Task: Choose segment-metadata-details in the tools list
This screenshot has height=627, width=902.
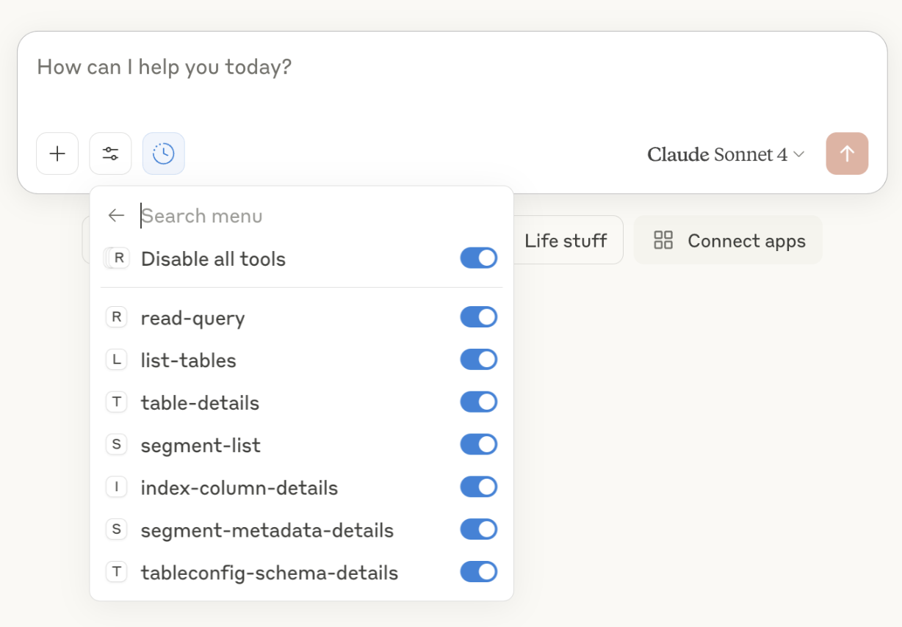Action: coord(267,530)
